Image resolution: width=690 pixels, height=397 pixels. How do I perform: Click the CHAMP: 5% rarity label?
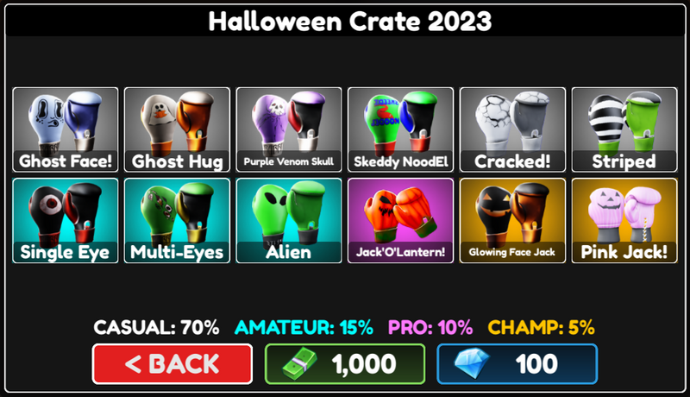(542, 327)
